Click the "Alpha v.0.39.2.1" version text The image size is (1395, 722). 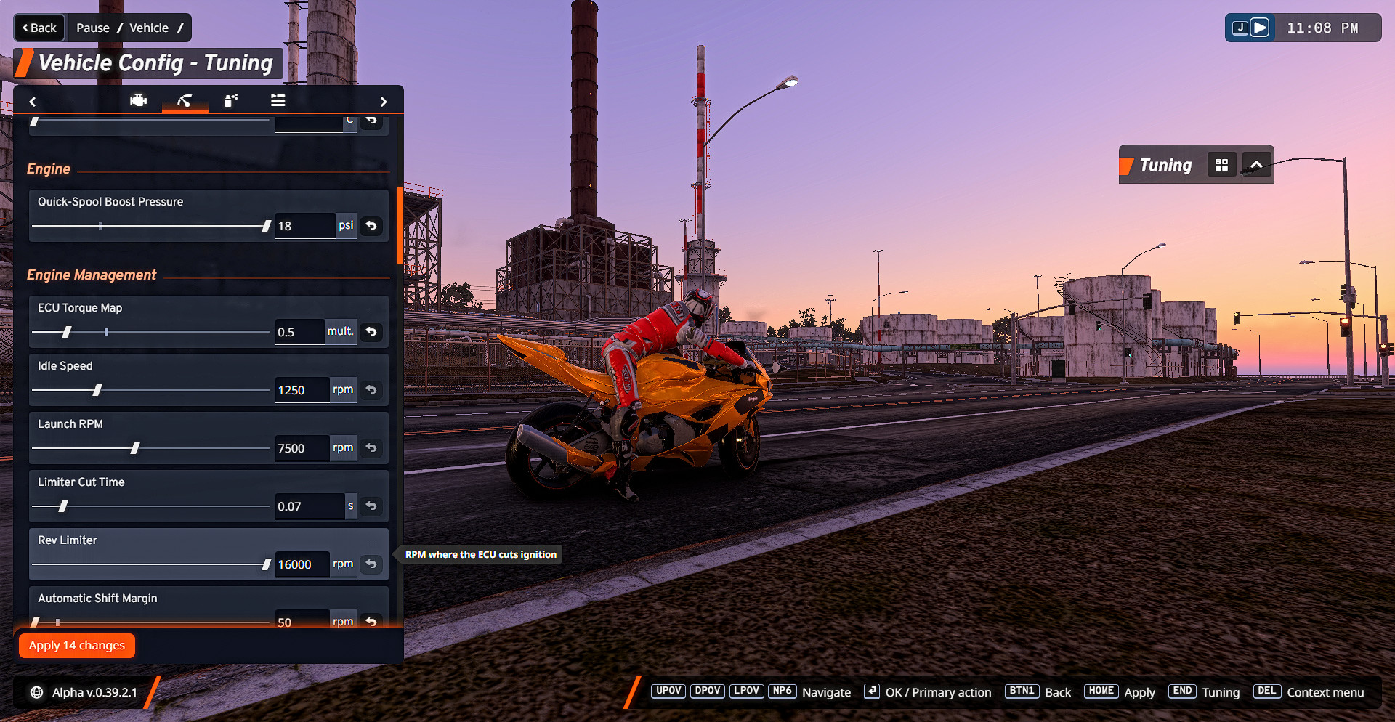[x=94, y=692]
